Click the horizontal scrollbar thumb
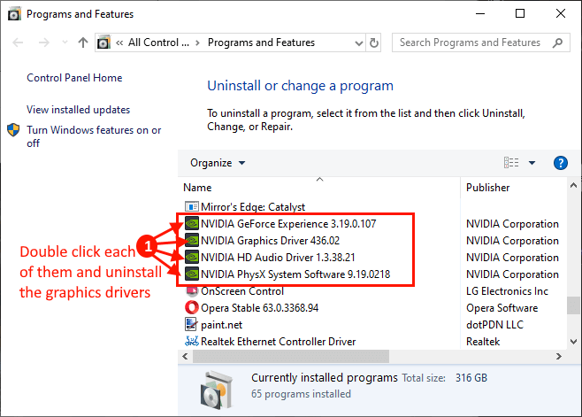 click(x=291, y=357)
